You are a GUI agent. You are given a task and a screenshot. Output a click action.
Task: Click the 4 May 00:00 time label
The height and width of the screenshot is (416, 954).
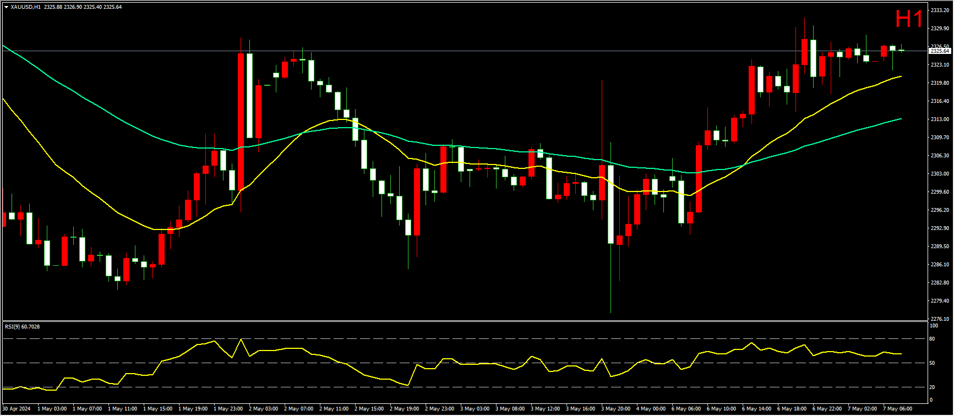pyautogui.click(x=651, y=409)
